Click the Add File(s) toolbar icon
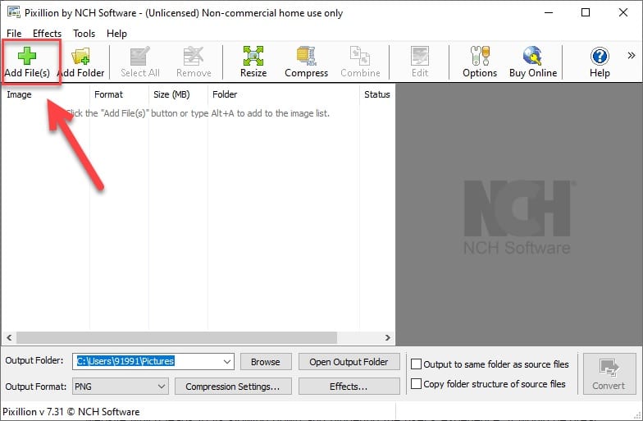This screenshot has width=643, height=421. (x=27, y=62)
